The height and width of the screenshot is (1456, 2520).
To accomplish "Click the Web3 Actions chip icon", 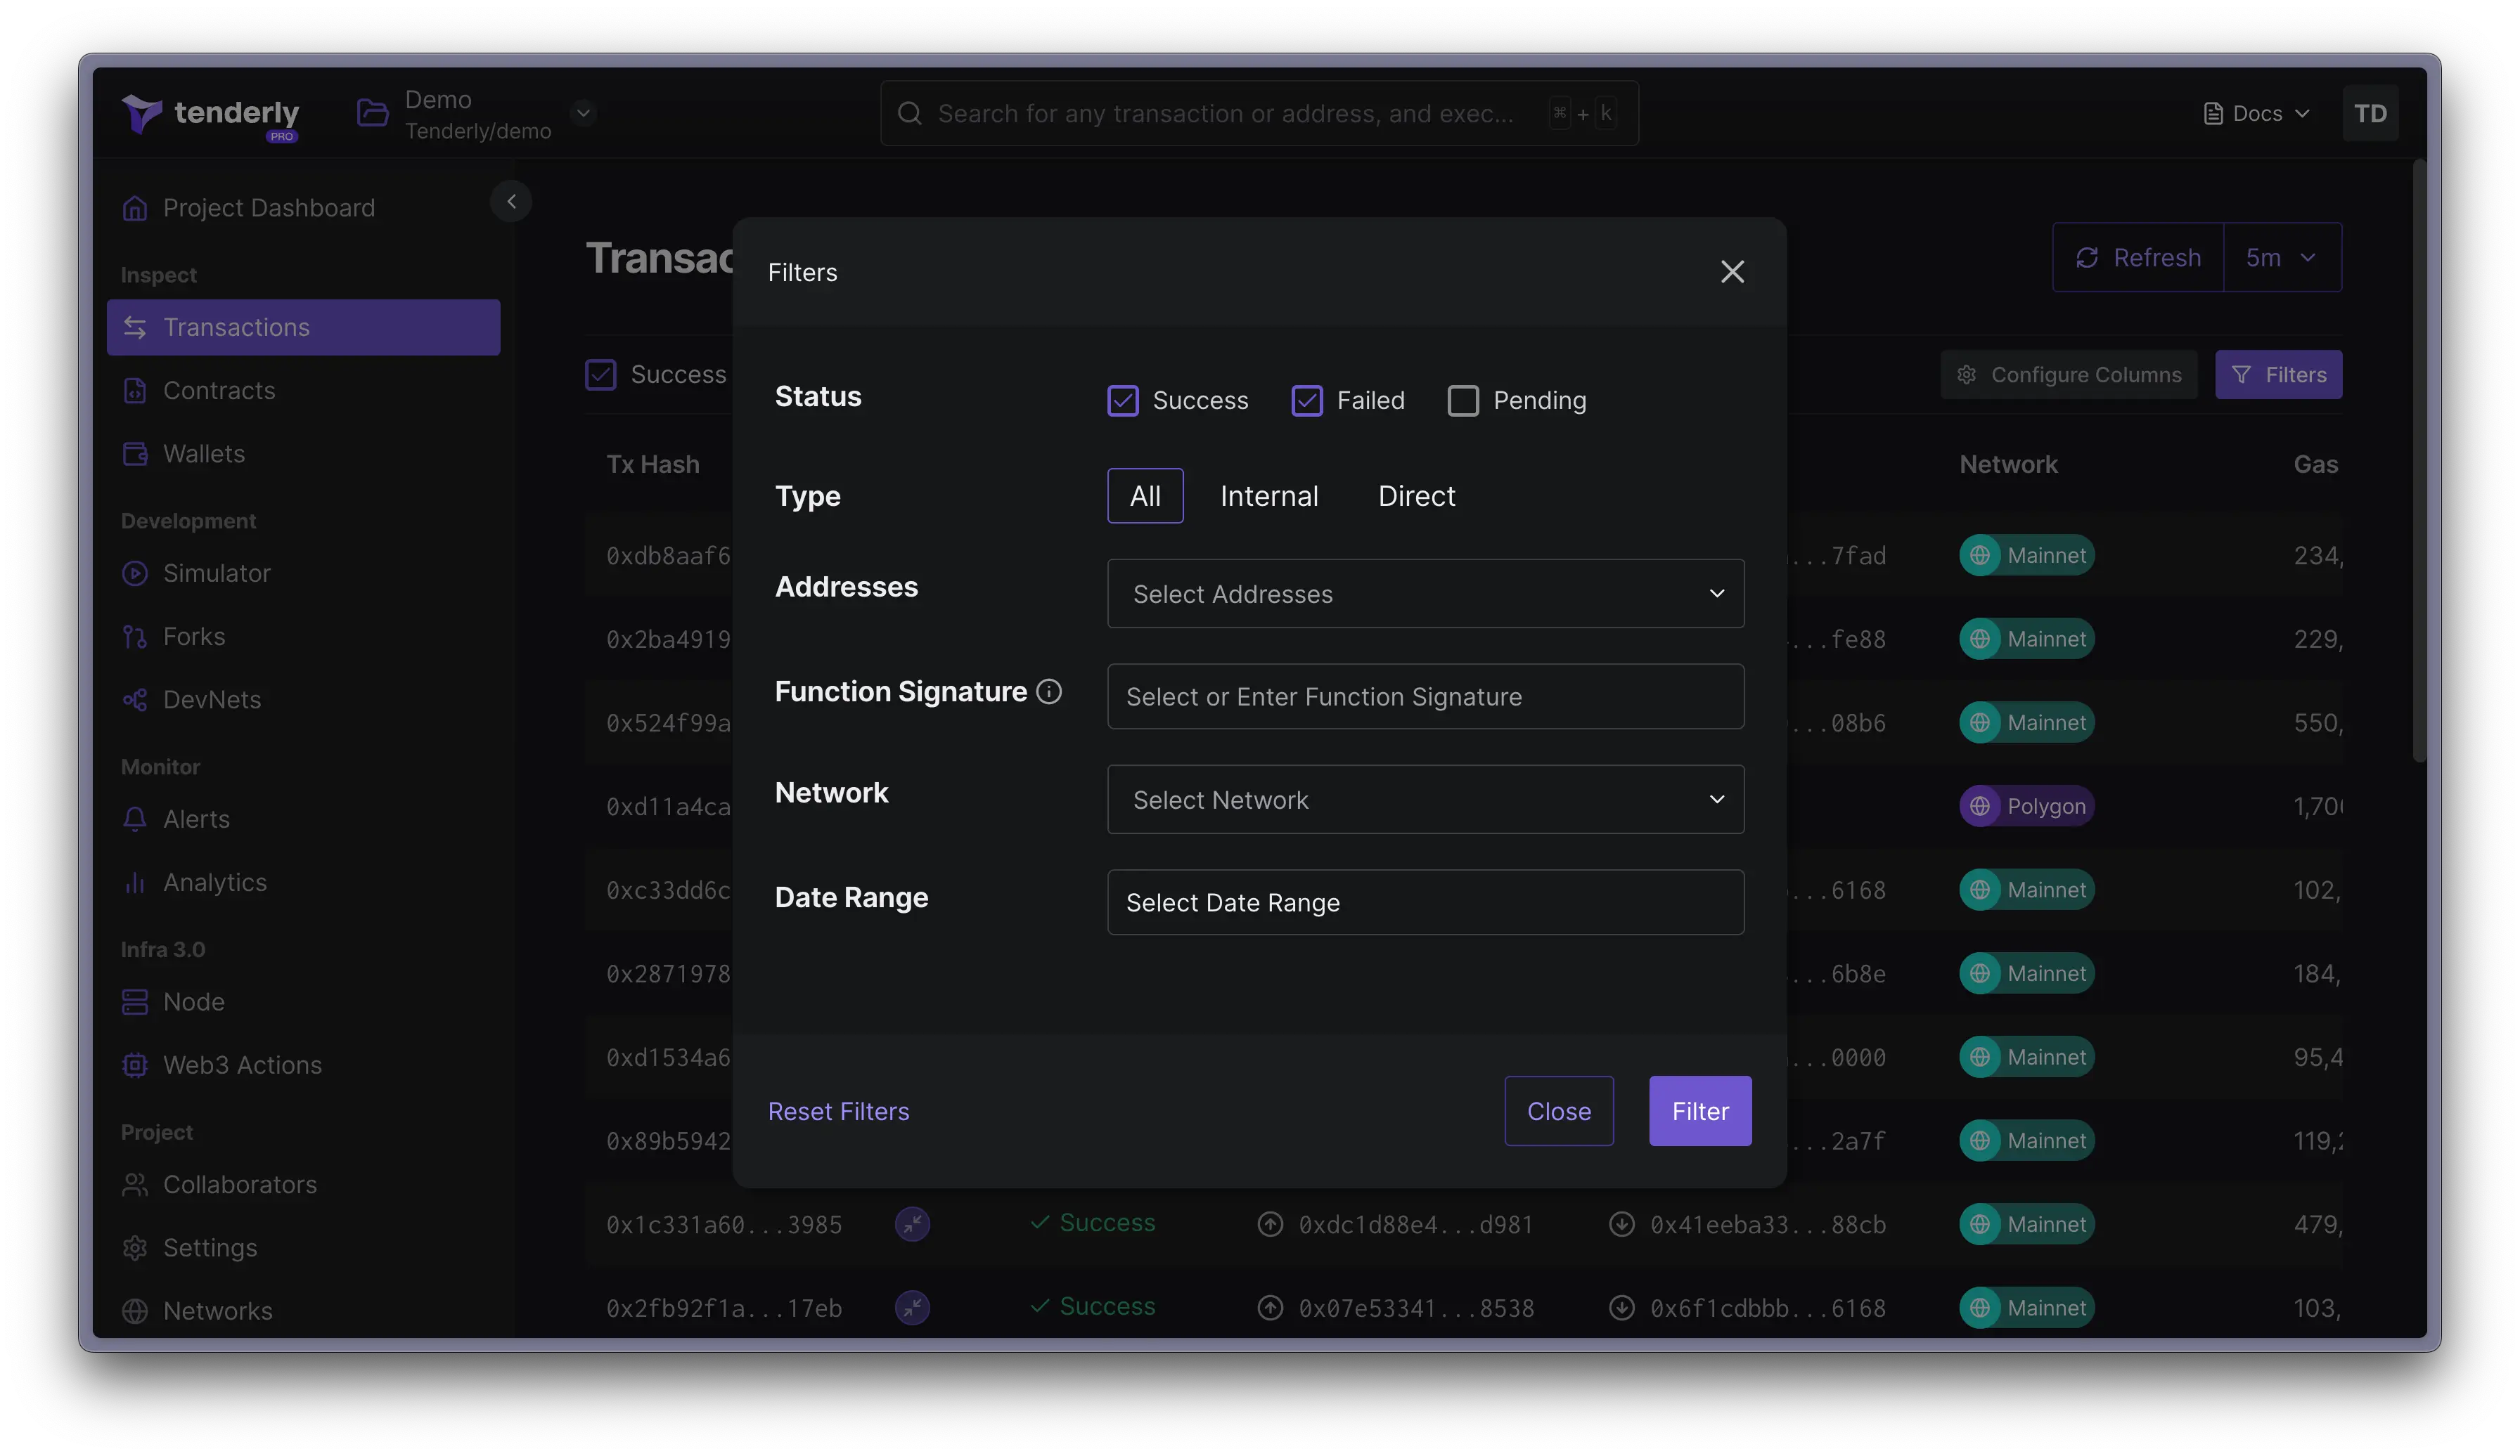I will (135, 1065).
